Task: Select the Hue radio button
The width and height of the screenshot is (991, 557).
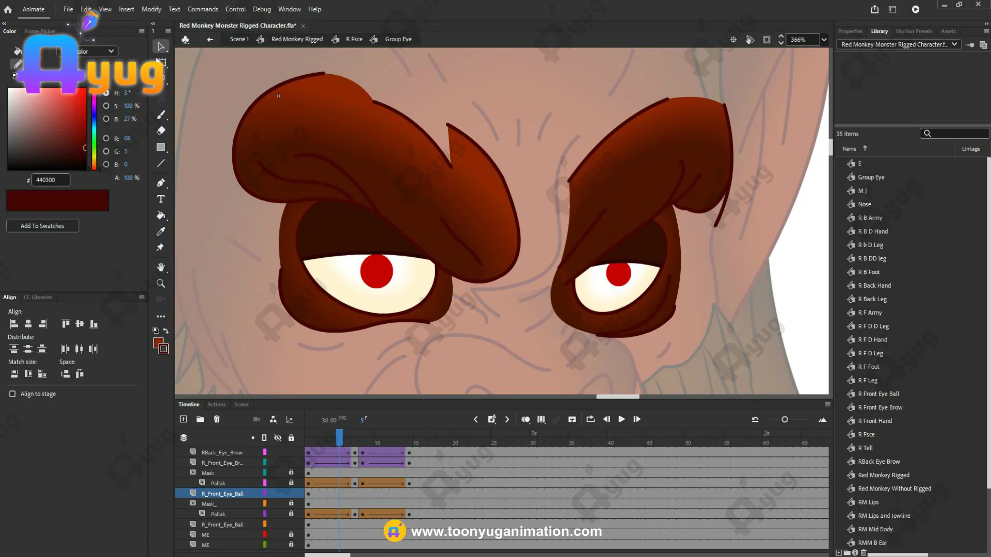Action: tap(106, 93)
